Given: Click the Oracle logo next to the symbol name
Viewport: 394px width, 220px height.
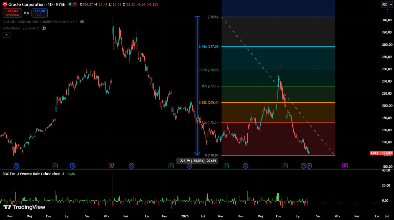Looking at the screenshot, I should (5, 4).
